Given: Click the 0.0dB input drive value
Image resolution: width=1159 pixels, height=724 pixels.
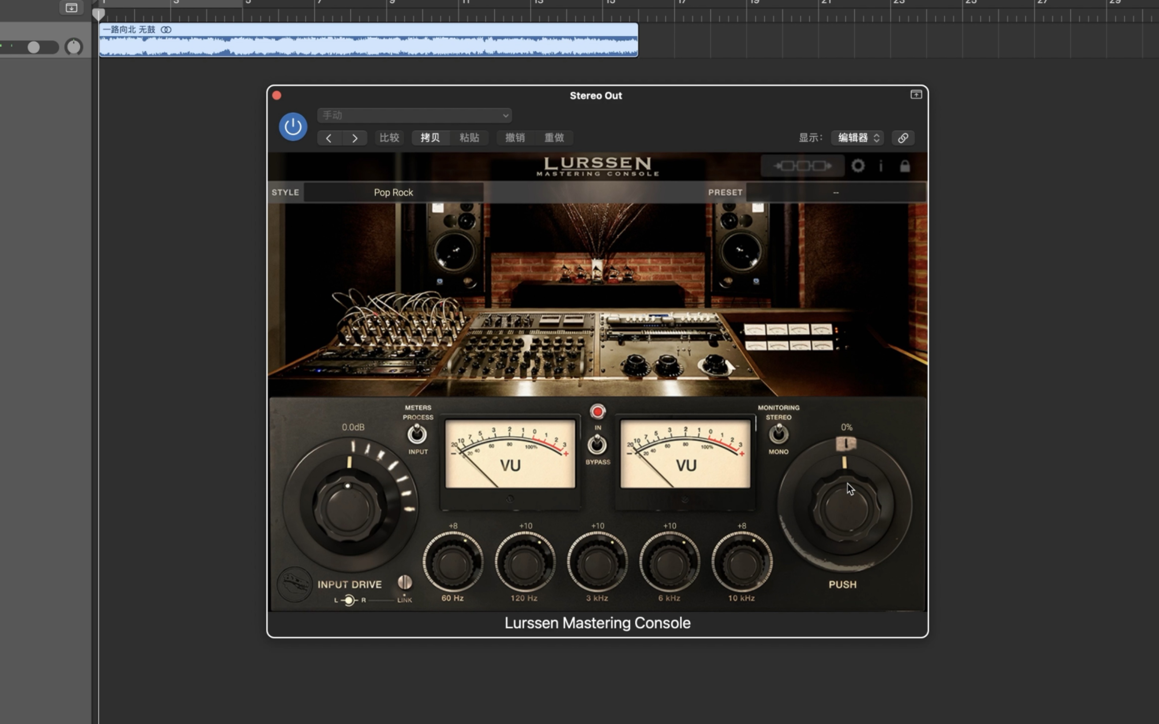Looking at the screenshot, I should click(353, 427).
